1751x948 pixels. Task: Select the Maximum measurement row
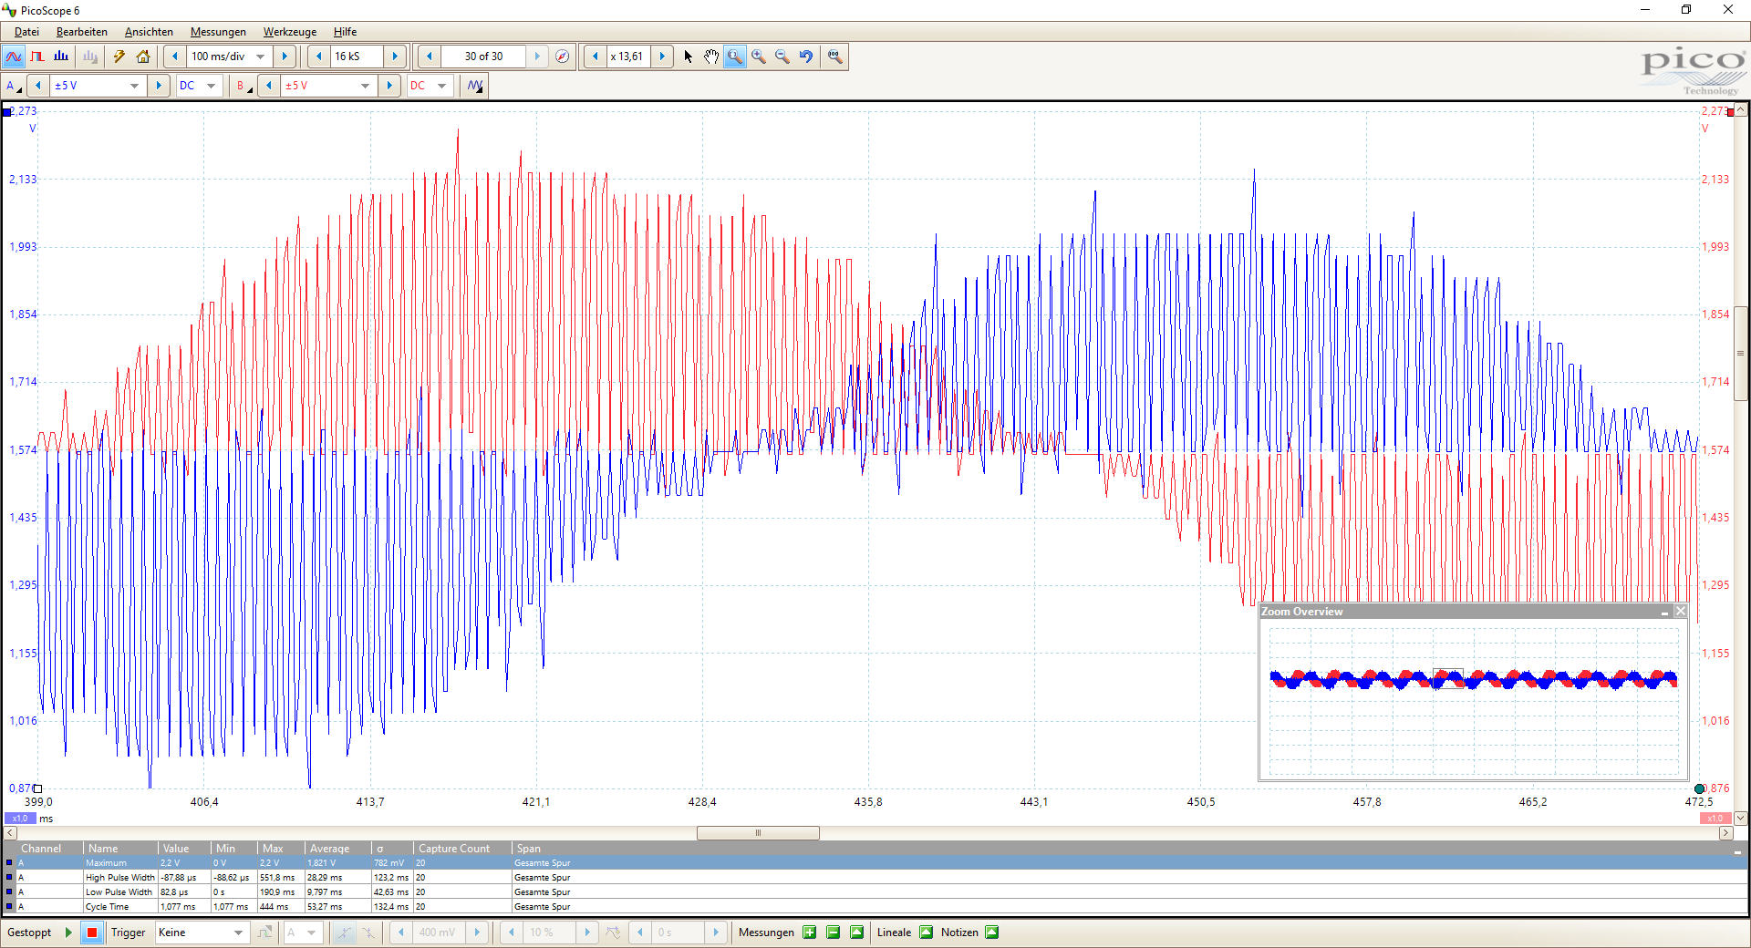[875, 863]
